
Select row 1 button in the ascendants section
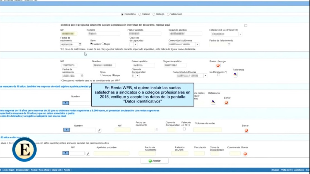click(66, 153)
